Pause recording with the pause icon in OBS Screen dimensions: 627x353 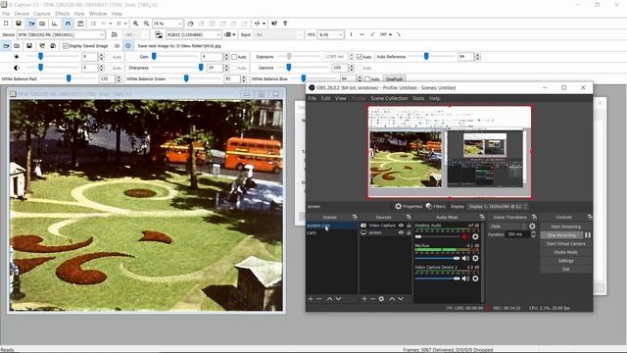coord(588,235)
